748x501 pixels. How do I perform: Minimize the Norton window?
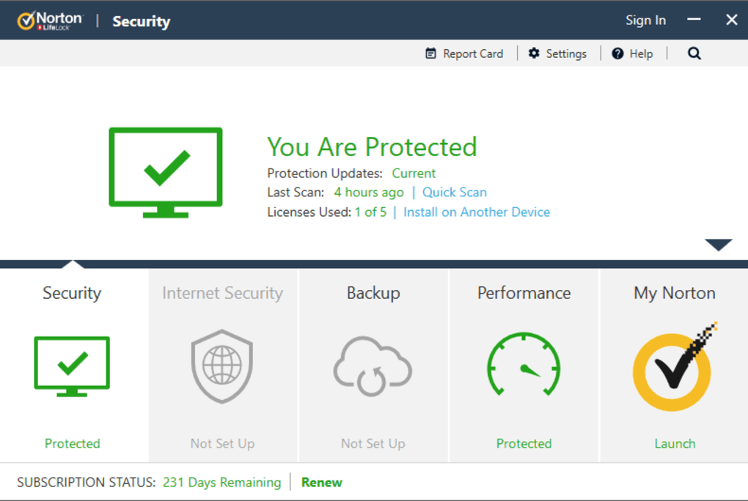[x=694, y=21]
